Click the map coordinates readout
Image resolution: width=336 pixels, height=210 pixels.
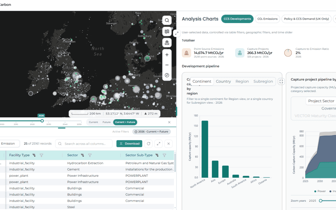(122, 114)
